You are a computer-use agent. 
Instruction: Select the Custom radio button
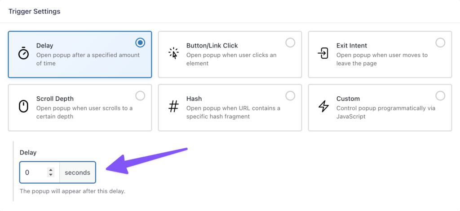[x=440, y=95]
